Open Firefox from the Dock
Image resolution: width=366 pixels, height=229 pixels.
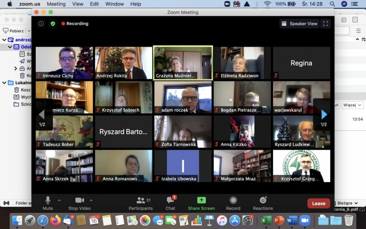[55, 220]
